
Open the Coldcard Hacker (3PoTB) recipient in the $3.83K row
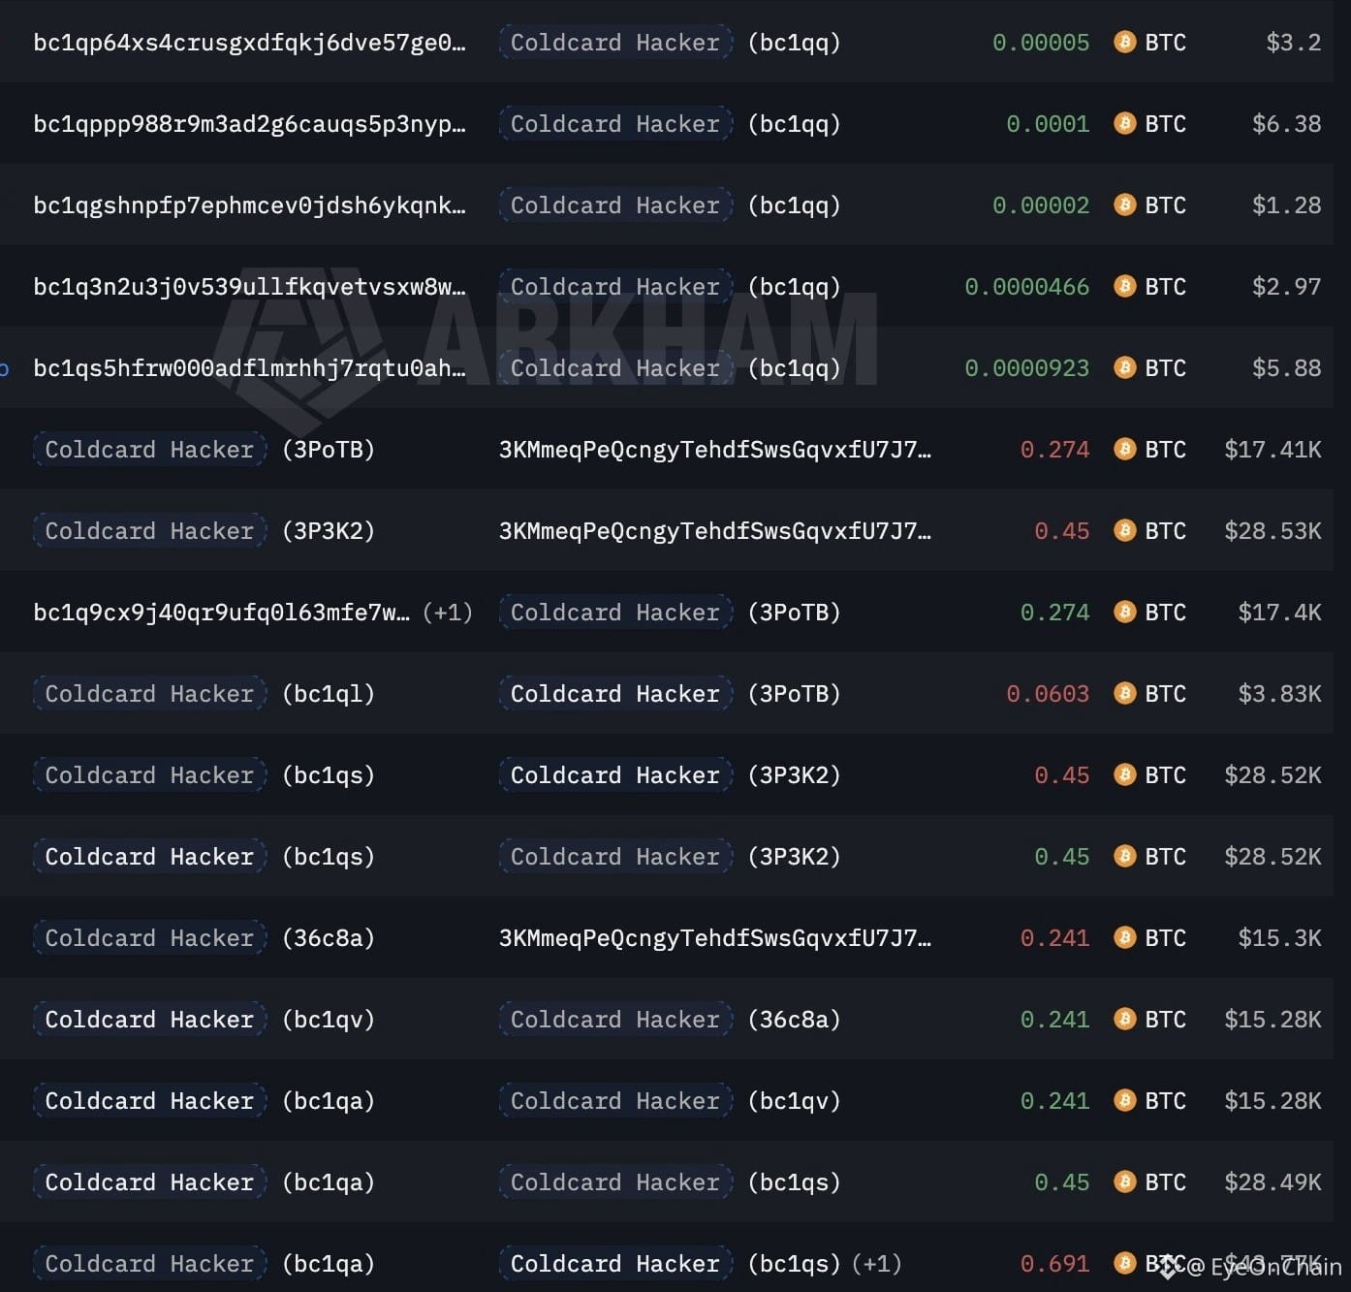pos(670,694)
